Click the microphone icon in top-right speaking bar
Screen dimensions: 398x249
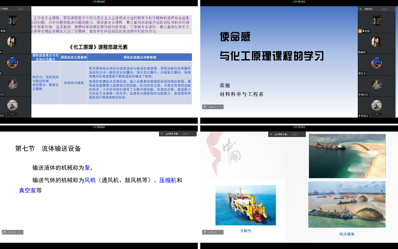361,9
